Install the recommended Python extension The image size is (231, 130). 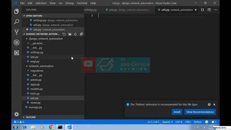pos(177,112)
